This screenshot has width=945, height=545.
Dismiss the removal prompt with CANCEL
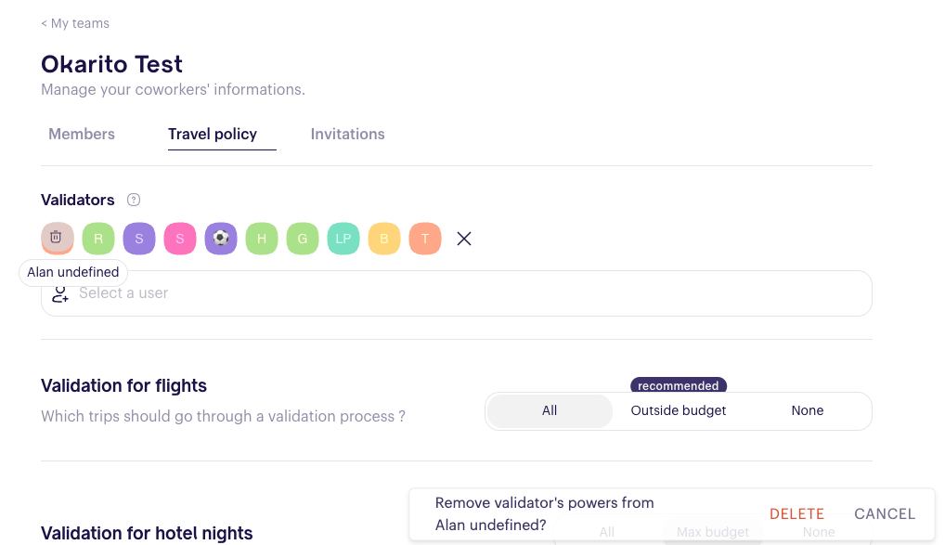[x=885, y=513]
